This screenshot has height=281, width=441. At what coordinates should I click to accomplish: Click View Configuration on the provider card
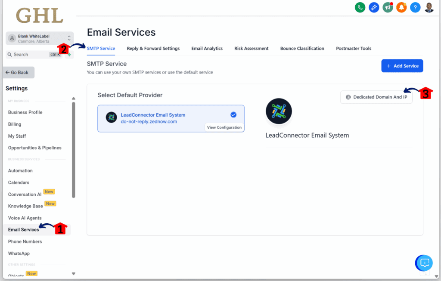pyautogui.click(x=224, y=127)
